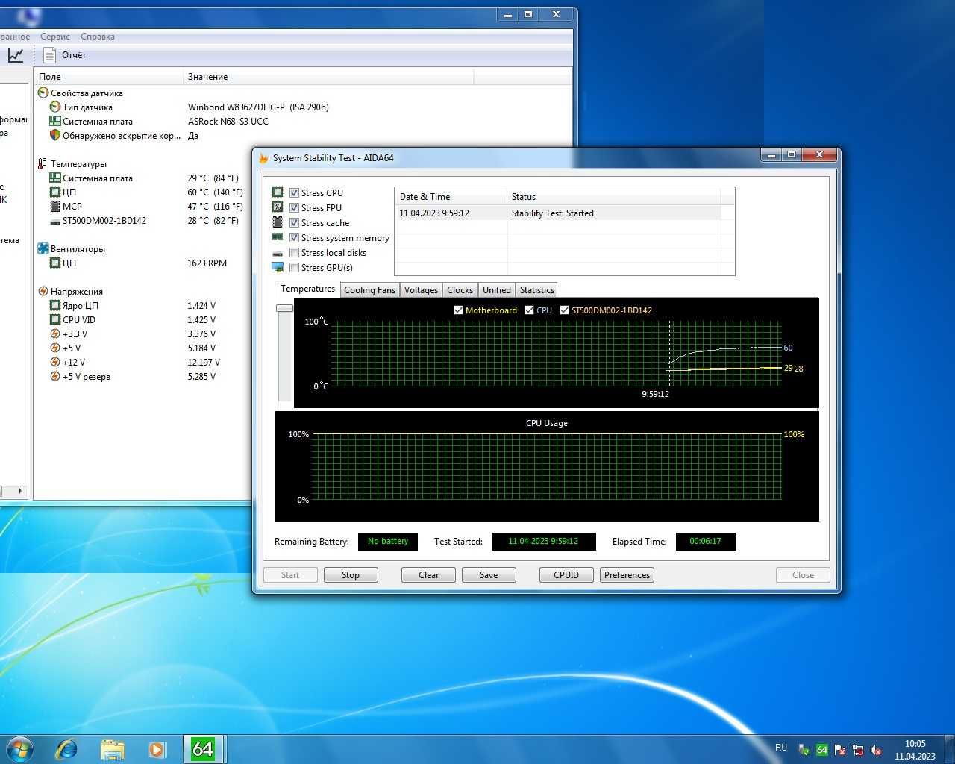Screen dimensions: 955x764
Task: Enable Stress GPU(s)
Action: coord(294,267)
